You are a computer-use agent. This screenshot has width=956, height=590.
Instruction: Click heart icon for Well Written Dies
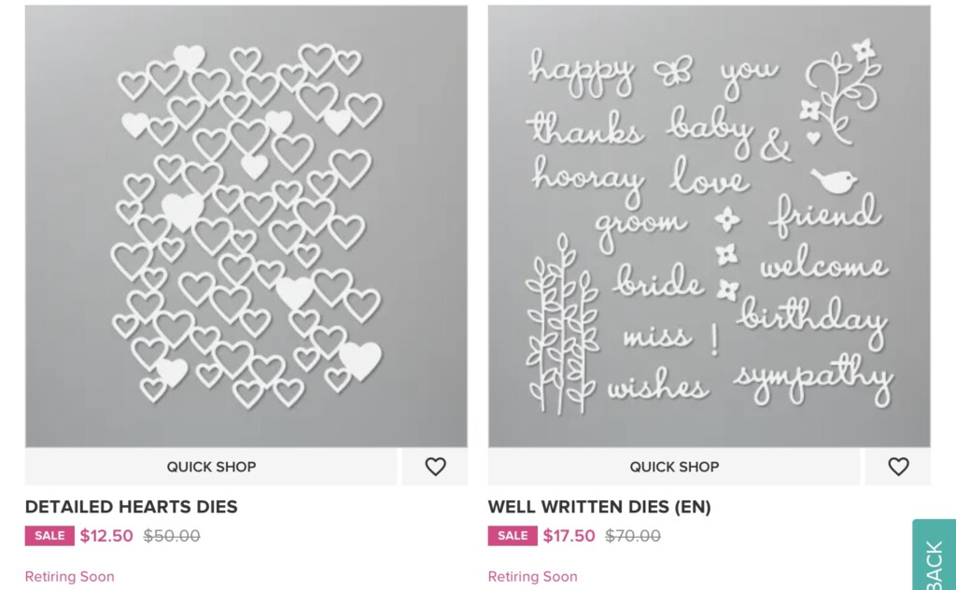tap(898, 467)
